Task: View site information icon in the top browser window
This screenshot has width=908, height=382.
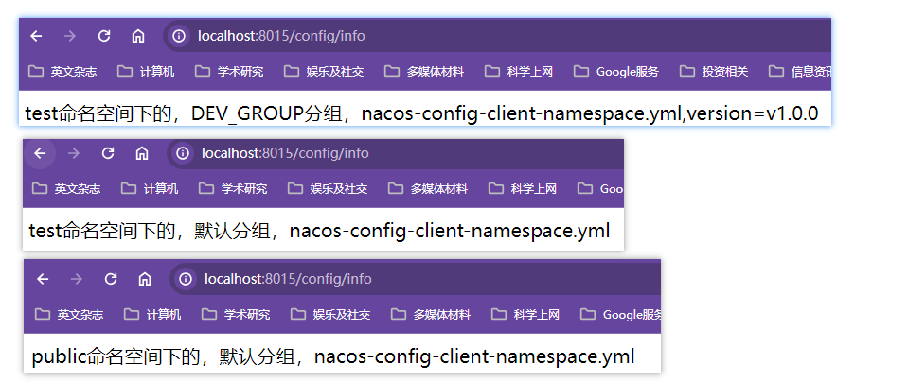Action: click(x=178, y=36)
